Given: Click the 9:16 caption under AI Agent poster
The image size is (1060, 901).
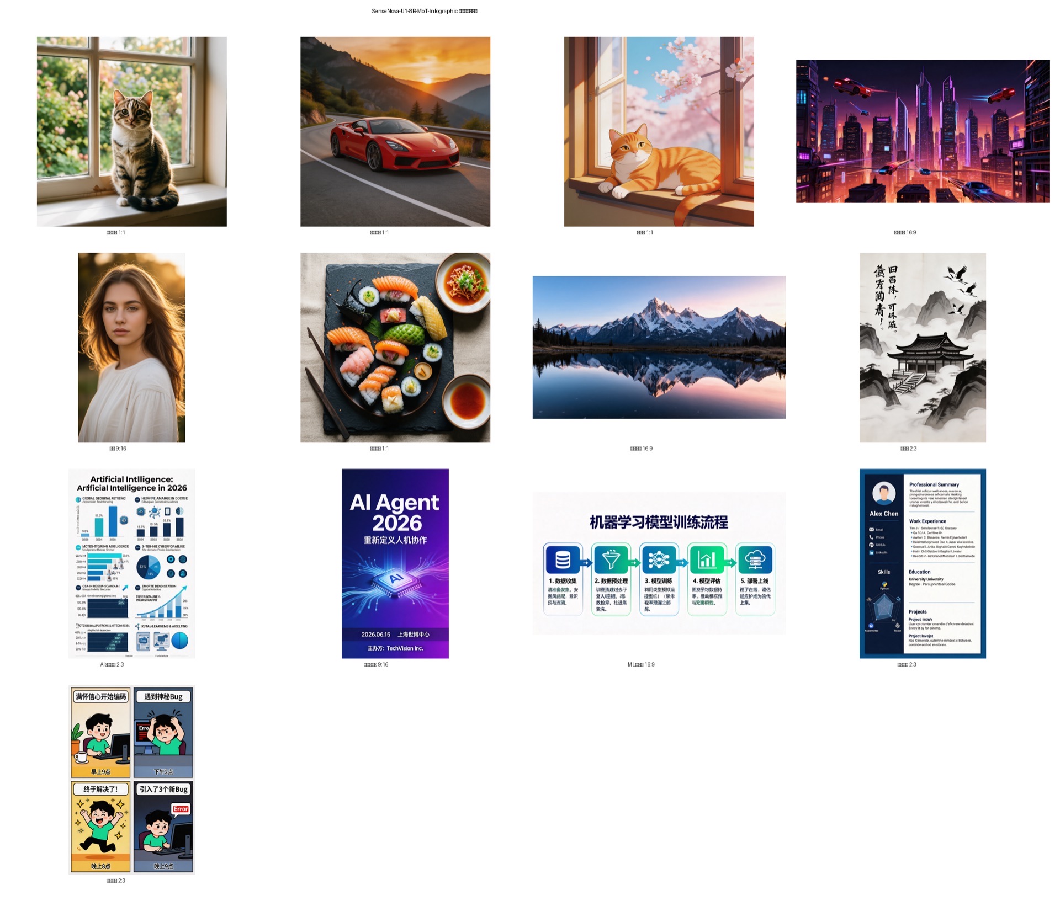Looking at the screenshot, I should pos(376,664).
